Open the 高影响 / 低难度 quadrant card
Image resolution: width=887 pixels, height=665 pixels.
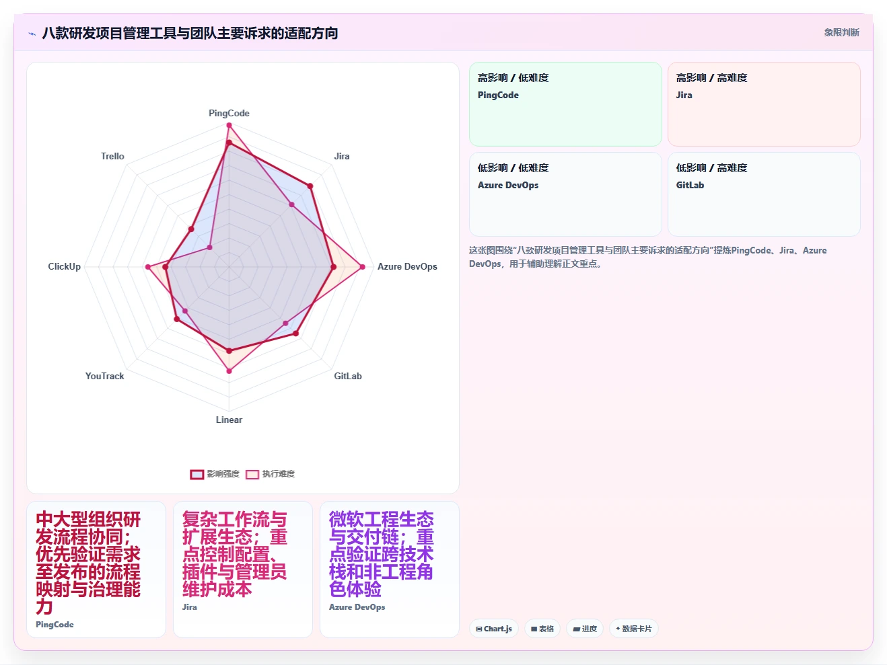pyautogui.click(x=565, y=104)
